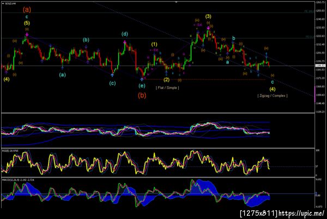The width and height of the screenshot is (327, 219).
Task: Select the cyan c label below orange (a)
Action: point(27,17)
